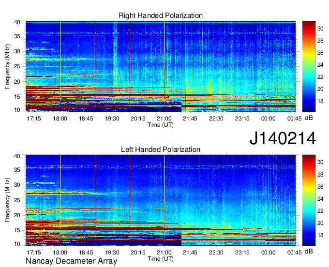329x267 pixels.
Task: Click the 23:15 time tick under the lower plot
Action: point(242,252)
